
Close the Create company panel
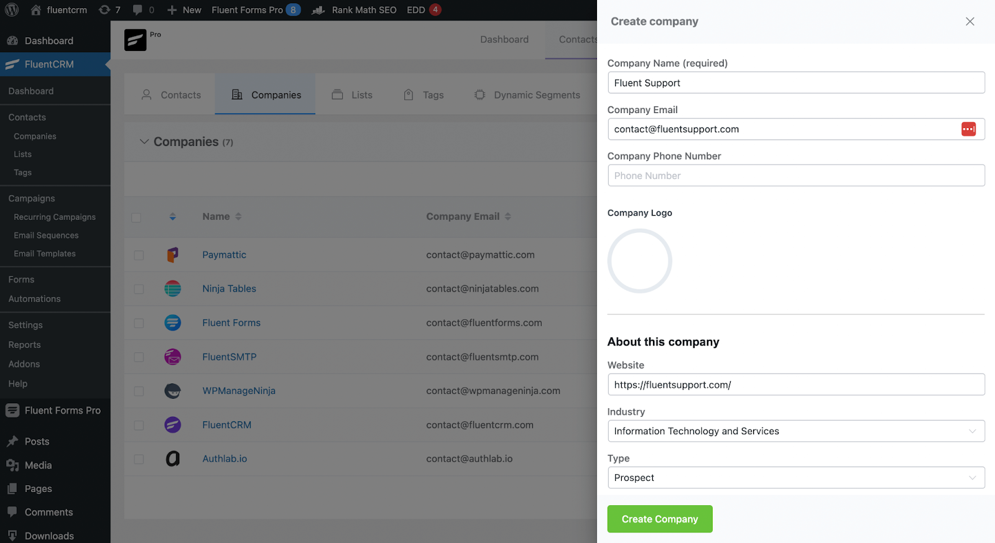970,22
